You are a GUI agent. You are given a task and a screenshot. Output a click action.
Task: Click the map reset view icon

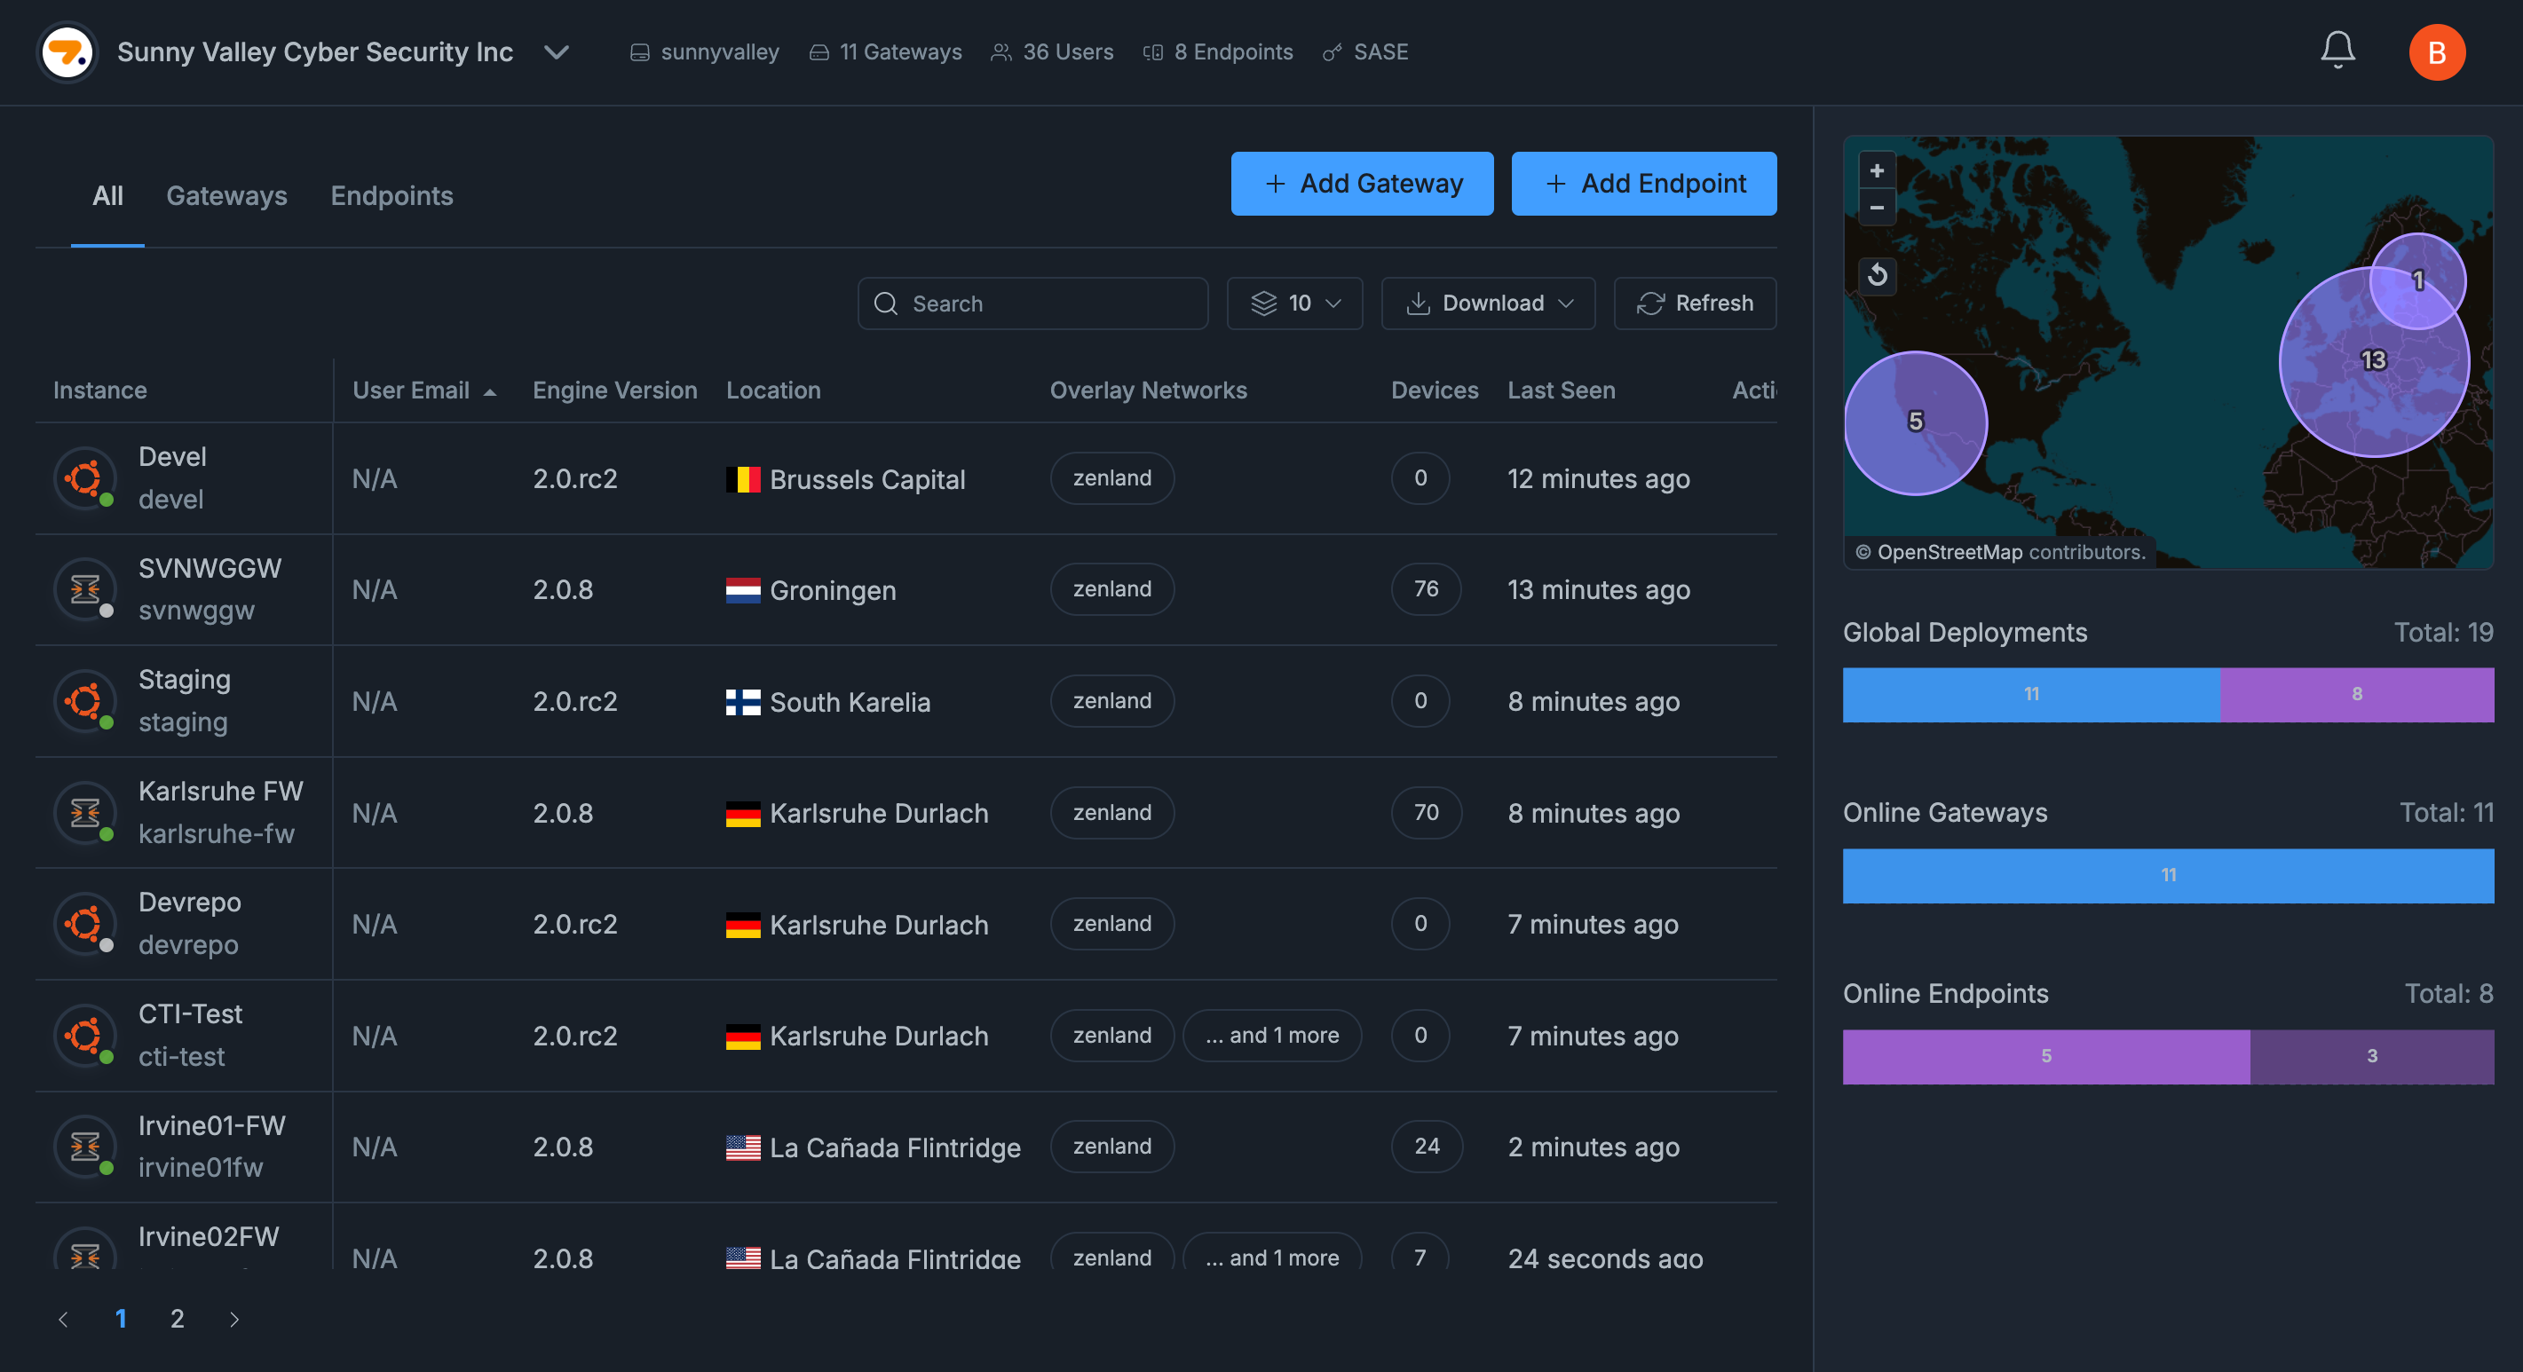pyautogui.click(x=1879, y=275)
